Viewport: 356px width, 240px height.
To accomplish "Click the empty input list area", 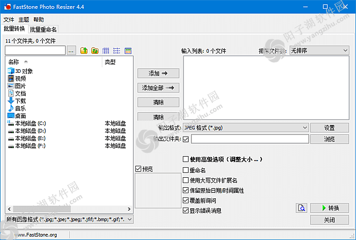I will coord(266,88).
